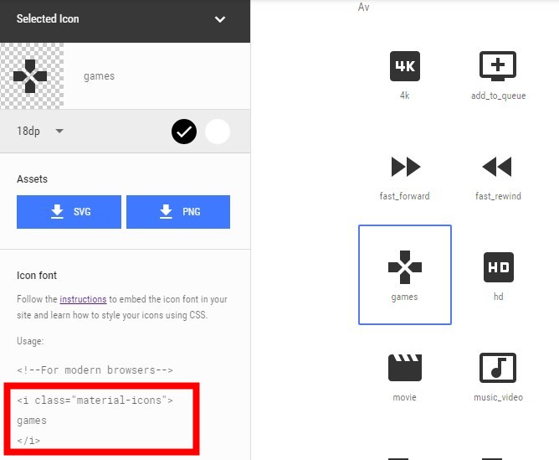Viewport: 559px width, 460px height.
Task: Download the PNG asset
Action: (x=178, y=212)
